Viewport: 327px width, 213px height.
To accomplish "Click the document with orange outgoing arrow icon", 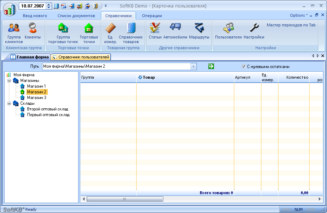I will (x=87, y=6).
